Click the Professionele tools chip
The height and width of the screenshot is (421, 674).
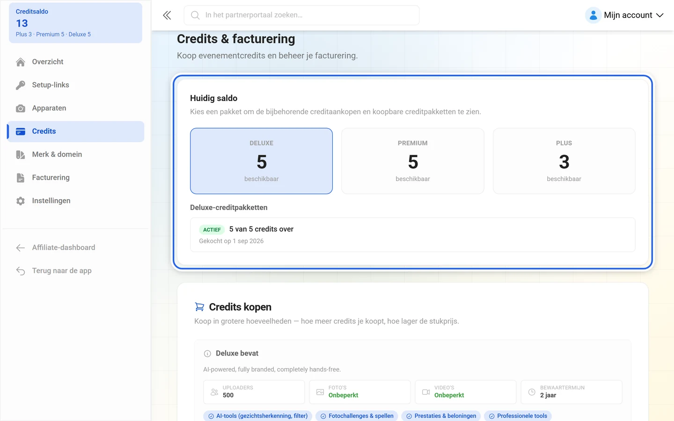[518, 416]
